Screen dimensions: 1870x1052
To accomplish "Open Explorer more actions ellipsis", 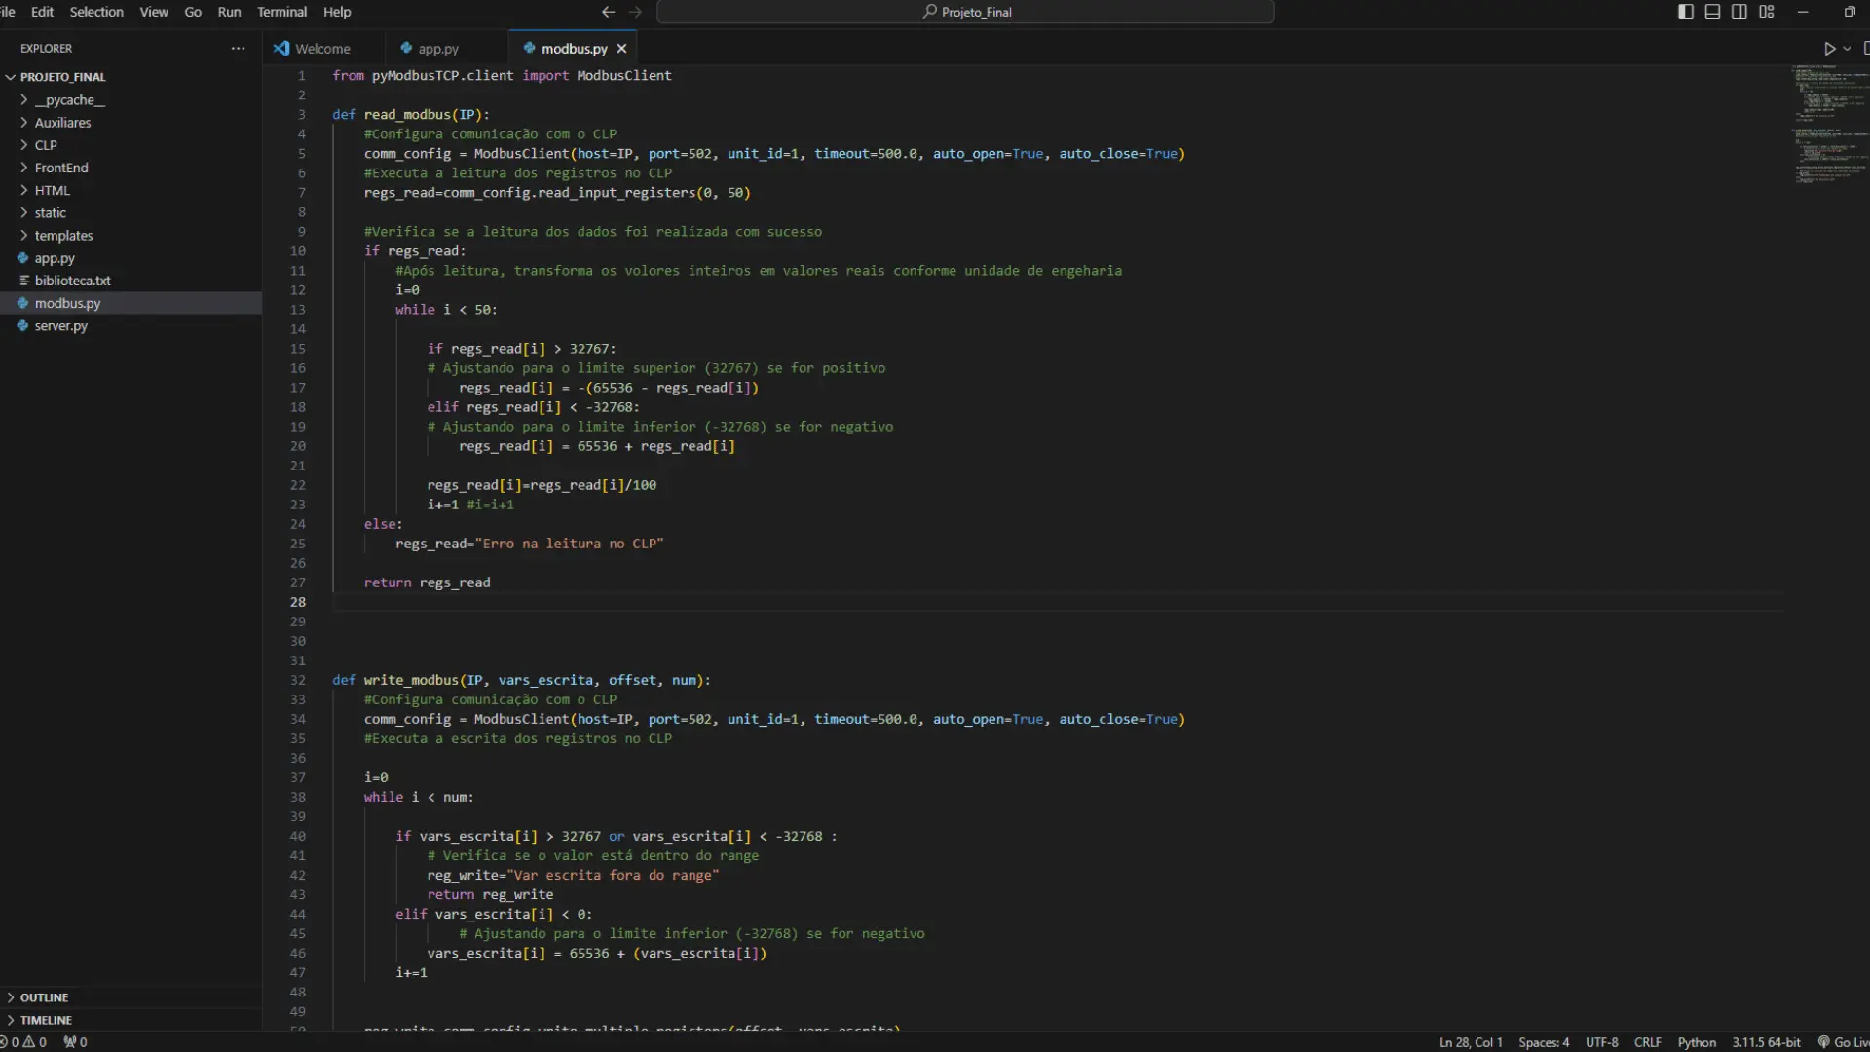I will (238, 48).
